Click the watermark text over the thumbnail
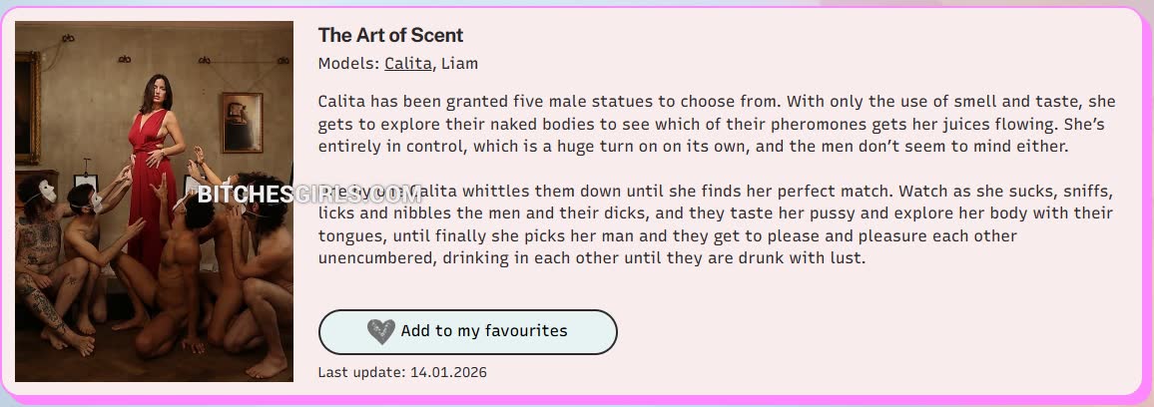The image size is (1154, 407). click(308, 194)
